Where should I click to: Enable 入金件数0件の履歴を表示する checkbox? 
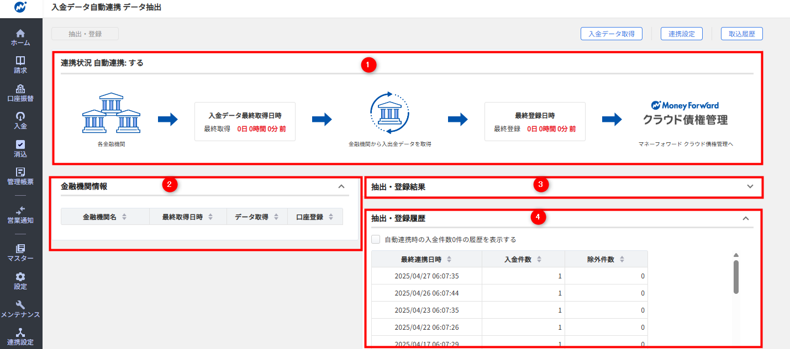376,239
